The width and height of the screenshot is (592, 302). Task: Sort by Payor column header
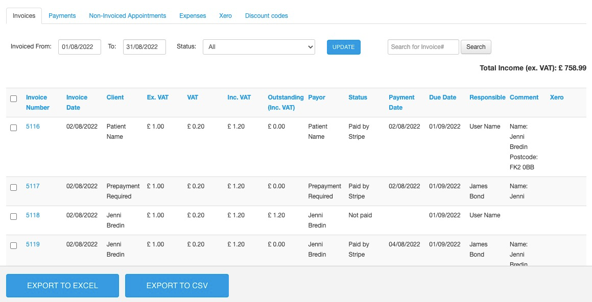click(316, 97)
